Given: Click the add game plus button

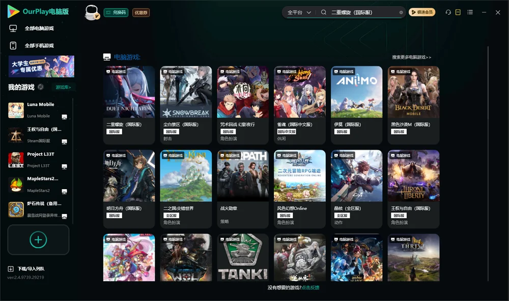Looking at the screenshot, I should click(38, 239).
